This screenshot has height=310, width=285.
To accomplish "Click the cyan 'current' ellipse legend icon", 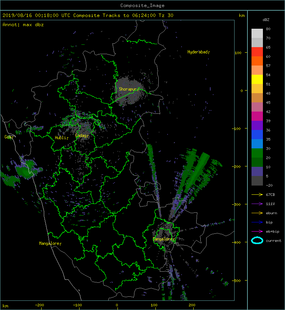I will pyautogui.click(x=257, y=241).
